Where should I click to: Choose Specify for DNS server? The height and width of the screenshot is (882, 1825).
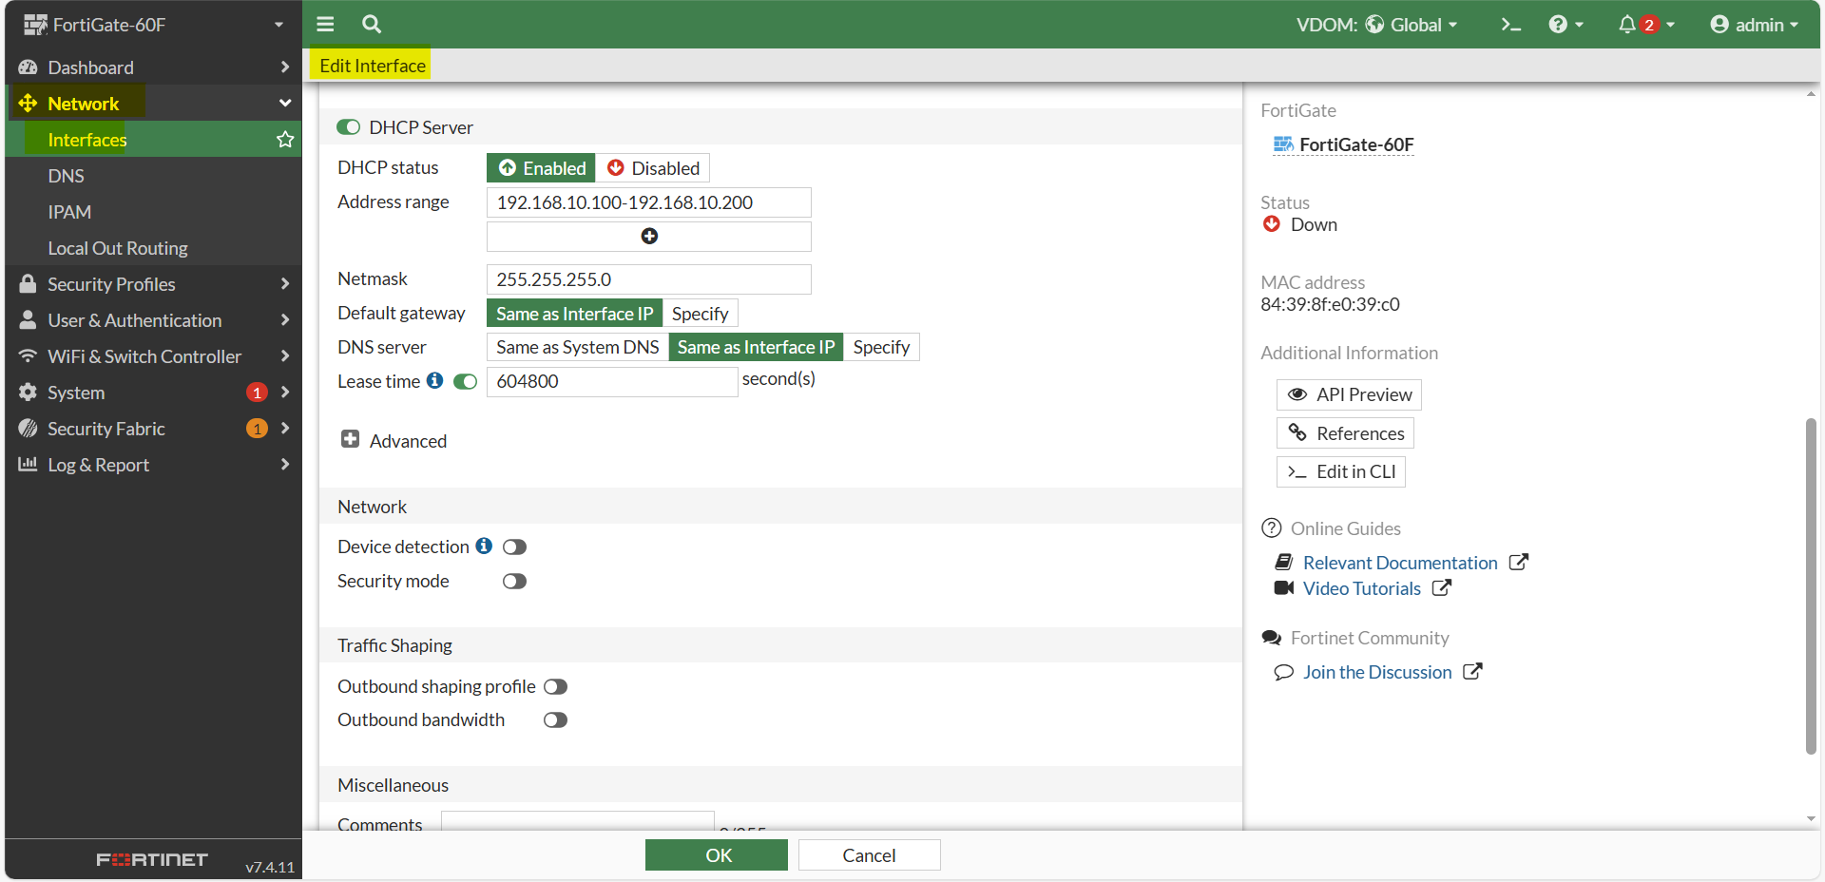tap(881, 347)
